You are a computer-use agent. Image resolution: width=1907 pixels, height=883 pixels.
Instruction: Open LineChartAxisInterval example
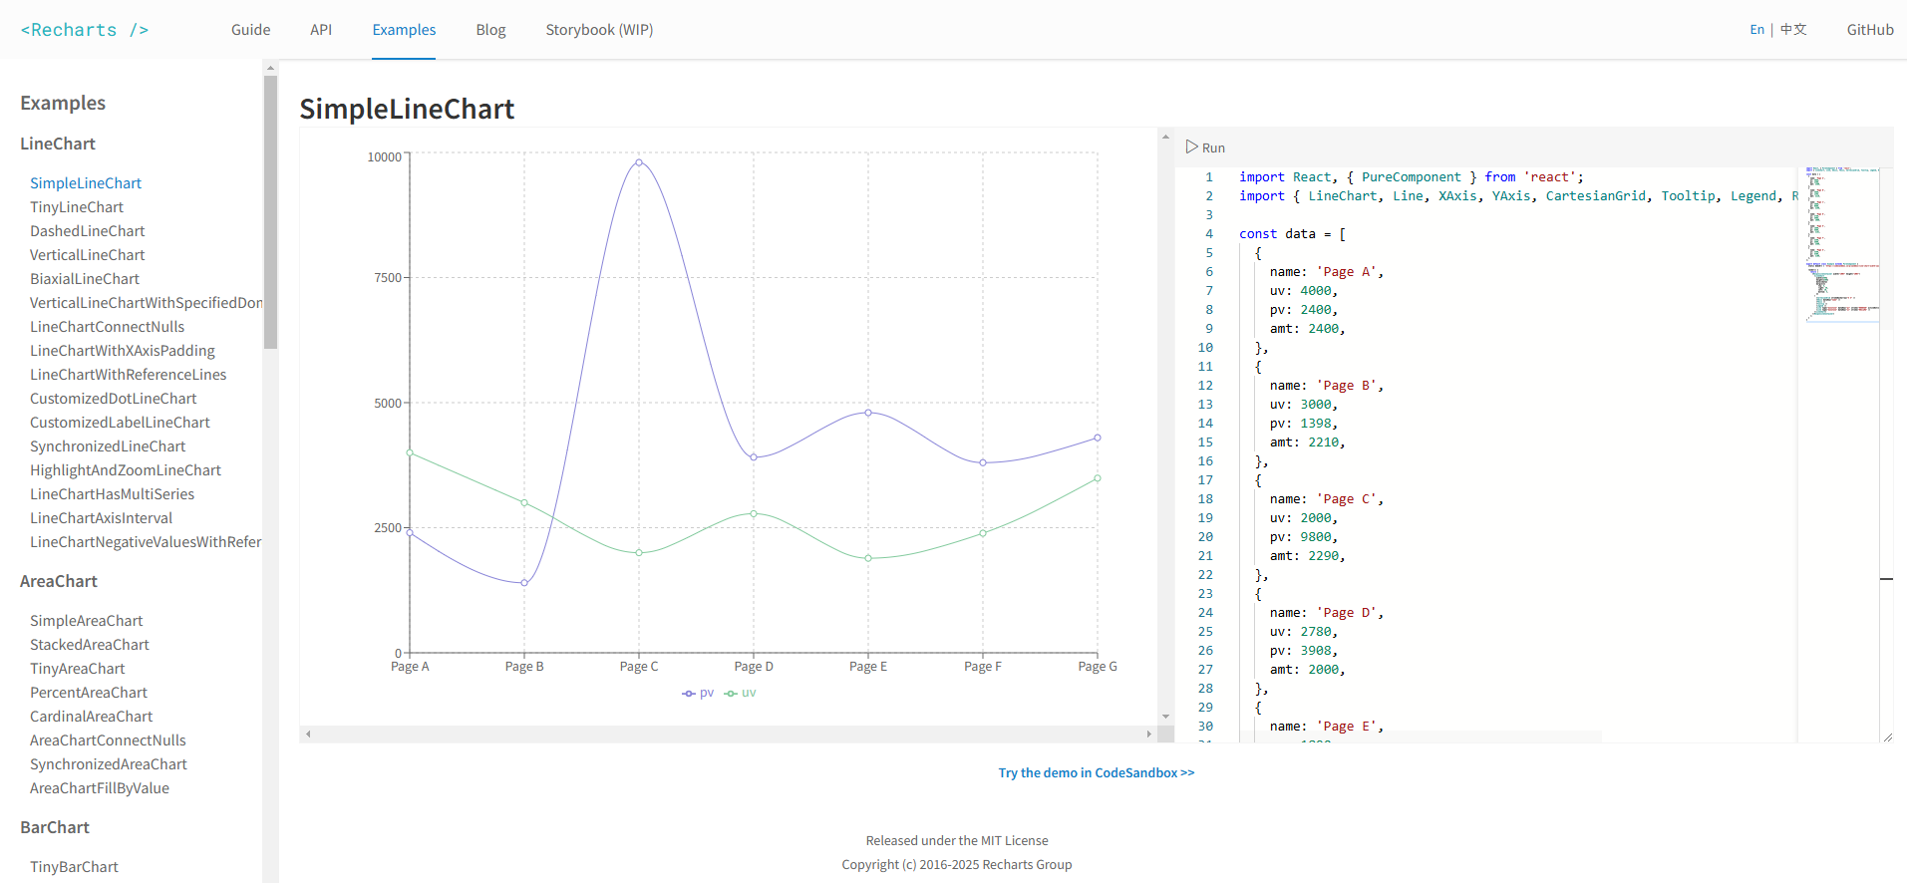101,518
